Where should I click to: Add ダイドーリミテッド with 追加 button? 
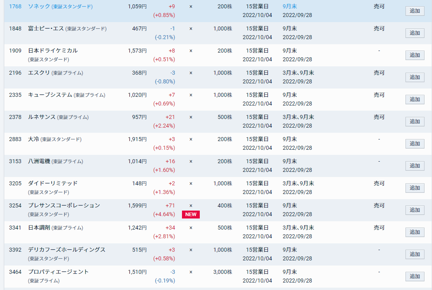pyautogui.click(x=415, y=188)
